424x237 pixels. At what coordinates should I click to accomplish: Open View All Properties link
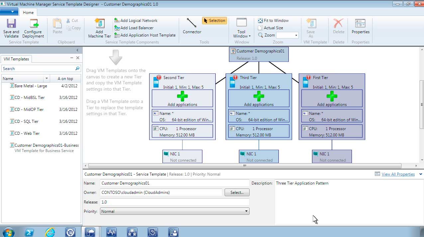click(x=398, y=174)
